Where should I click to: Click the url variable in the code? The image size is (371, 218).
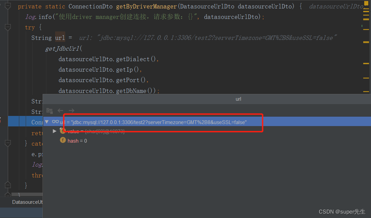tap(60, 38)
